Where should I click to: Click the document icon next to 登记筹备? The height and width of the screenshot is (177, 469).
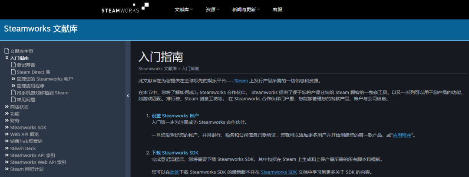pyautogui.click(x=13, y=64)
